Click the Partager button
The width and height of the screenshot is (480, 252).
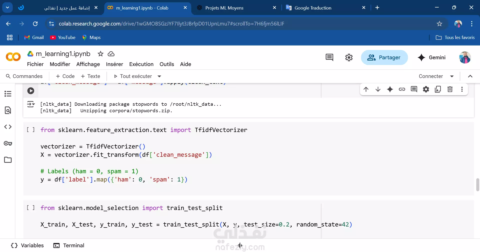pyautogui.click(x=384, y=57)
